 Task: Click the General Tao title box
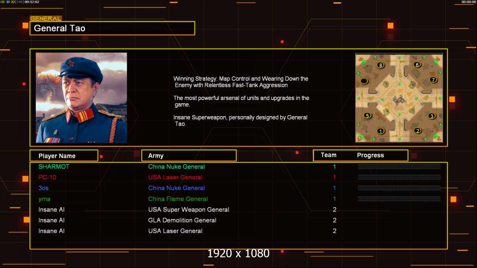112,28
